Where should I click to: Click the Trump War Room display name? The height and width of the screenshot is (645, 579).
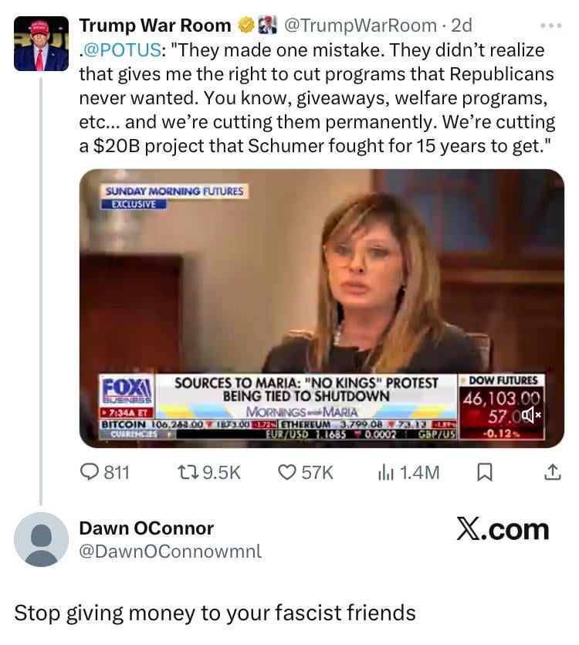(154, 25)
